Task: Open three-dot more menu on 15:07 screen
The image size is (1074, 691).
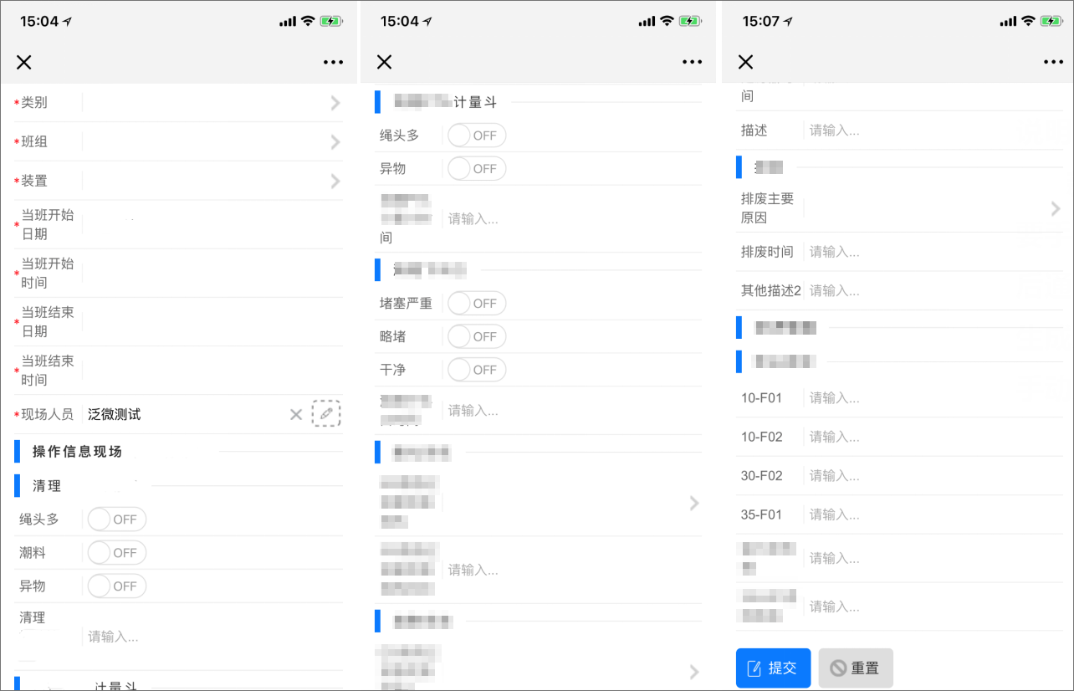Action: click(x=1052, y=62)
